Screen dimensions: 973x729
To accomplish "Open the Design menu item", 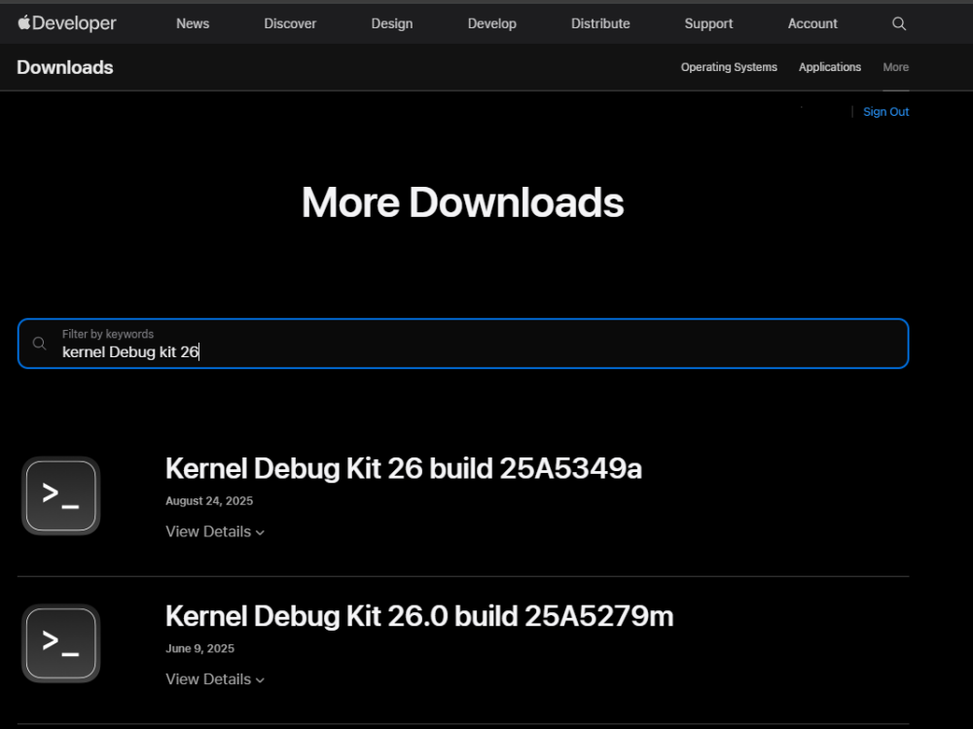I will 391,23.
